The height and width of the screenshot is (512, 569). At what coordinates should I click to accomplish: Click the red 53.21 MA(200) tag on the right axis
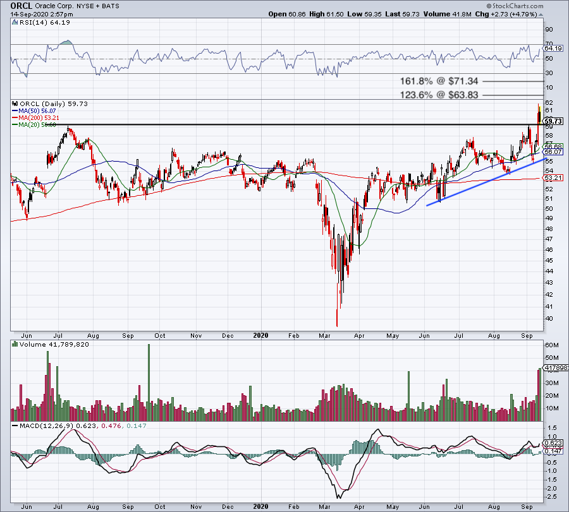pos(554,178)
